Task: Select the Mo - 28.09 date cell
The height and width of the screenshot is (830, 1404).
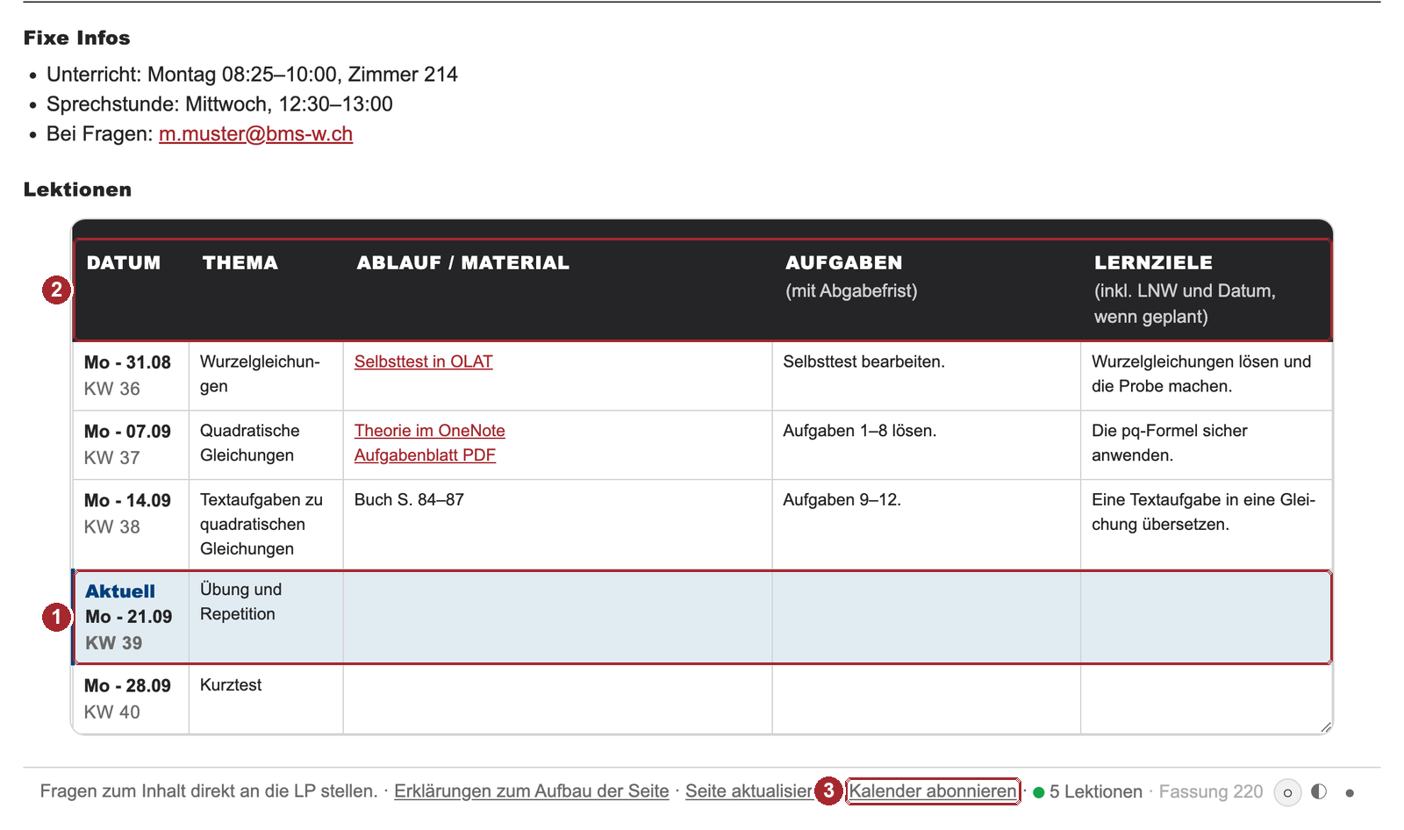Action: [131, 699]
